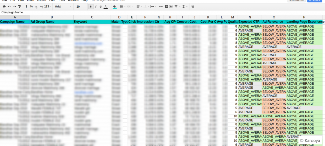Select column C header
This screenshot has height=146, width=325.
(92, 17)
